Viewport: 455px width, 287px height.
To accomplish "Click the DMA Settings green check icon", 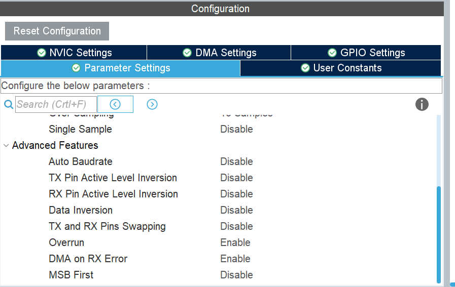I will coord(187,53).
